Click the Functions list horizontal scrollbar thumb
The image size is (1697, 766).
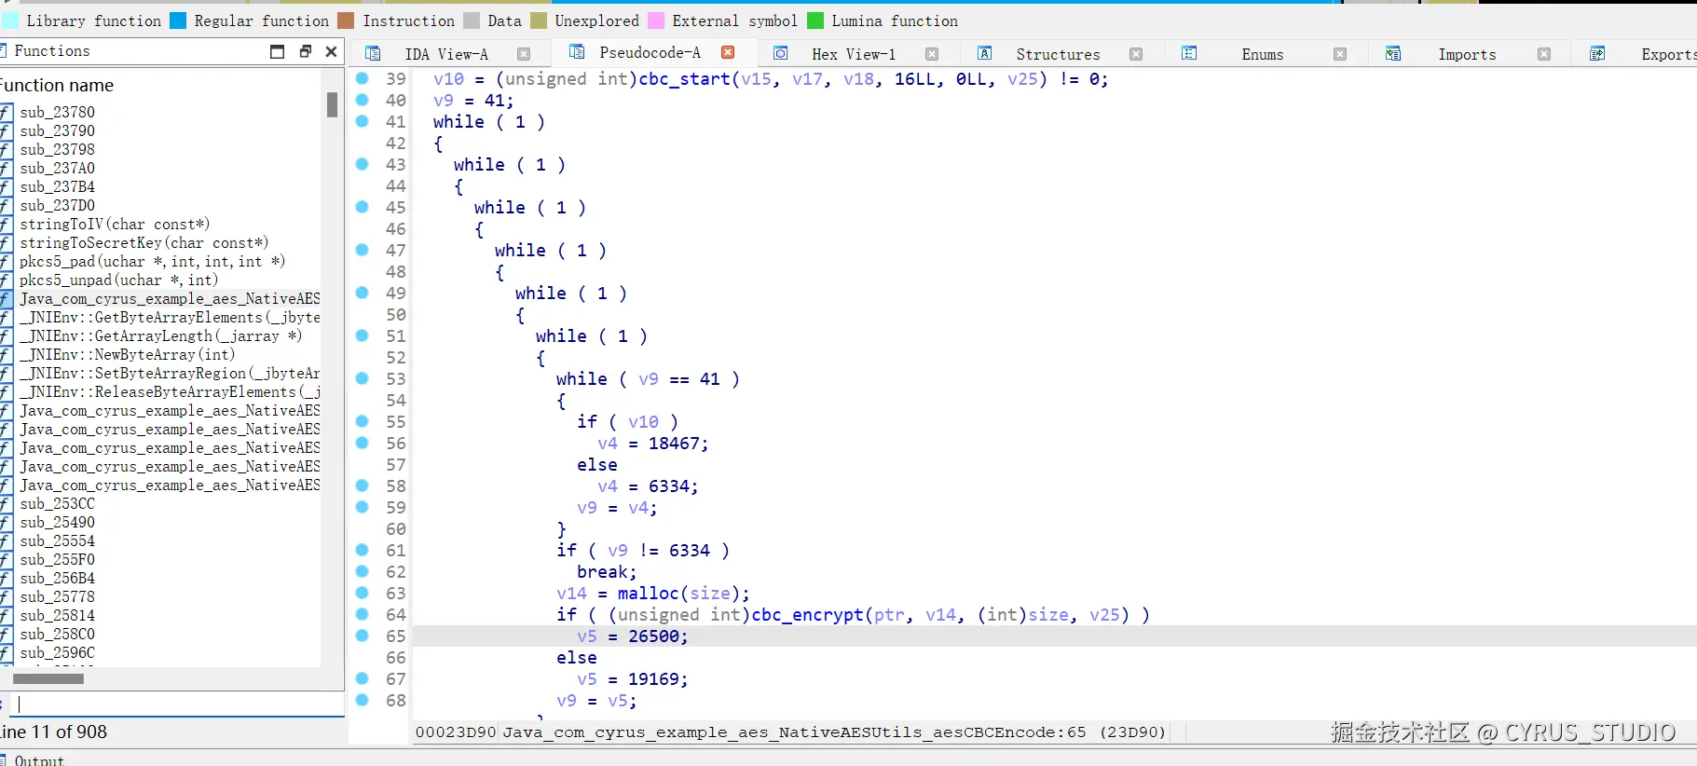click(x=48, y=678)
